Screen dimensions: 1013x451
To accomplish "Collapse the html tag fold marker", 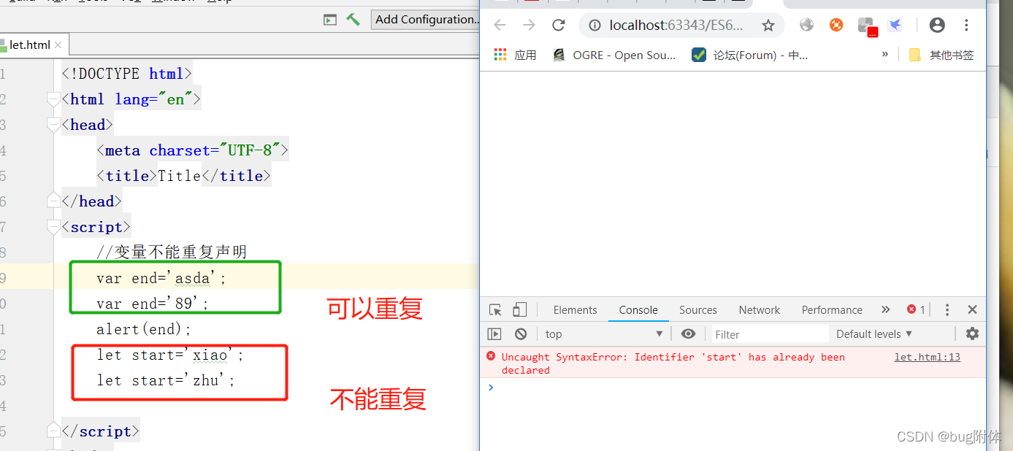I will point(53,99).
